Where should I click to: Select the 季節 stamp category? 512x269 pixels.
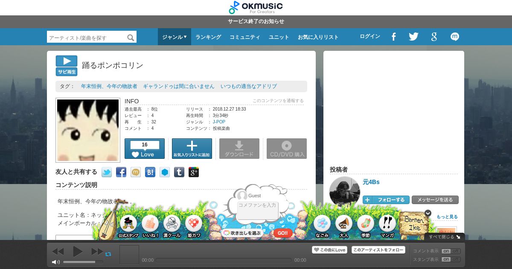[366, 226]
